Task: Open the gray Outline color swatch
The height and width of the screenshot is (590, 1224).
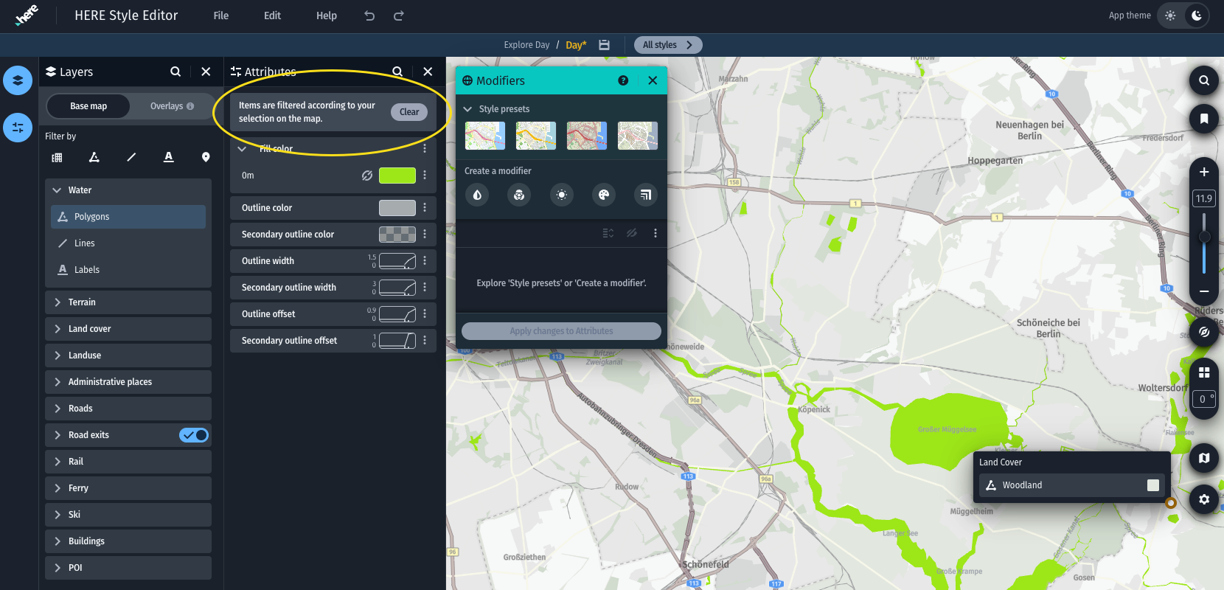Action: [397, 208]
